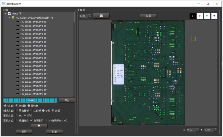Screen dimensions: 223x137
Task: Click the 全屏 fullscreen button
Action: [x=148, y=16]
